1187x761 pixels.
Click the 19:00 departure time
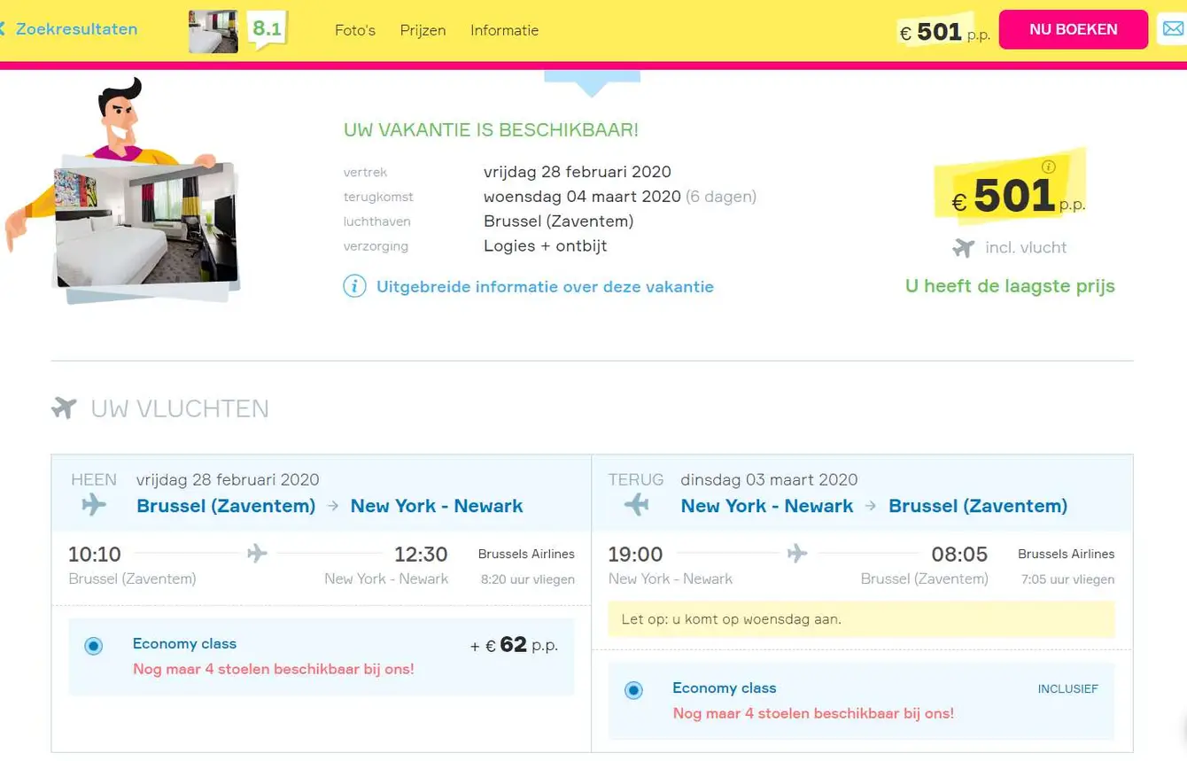tap(635, 555)
